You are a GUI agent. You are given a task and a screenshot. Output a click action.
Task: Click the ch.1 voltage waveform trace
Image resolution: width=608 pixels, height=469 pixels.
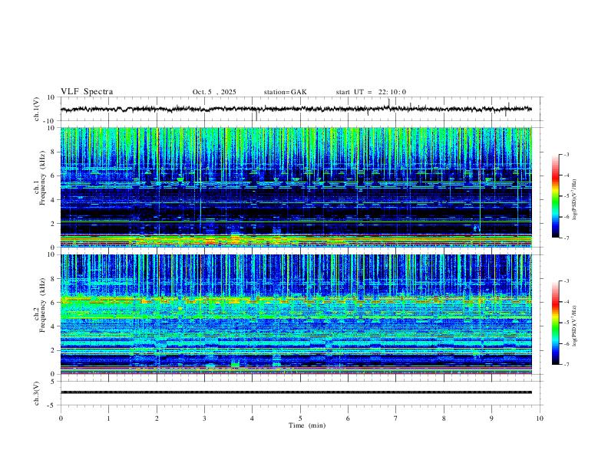(x=296, y=109)
